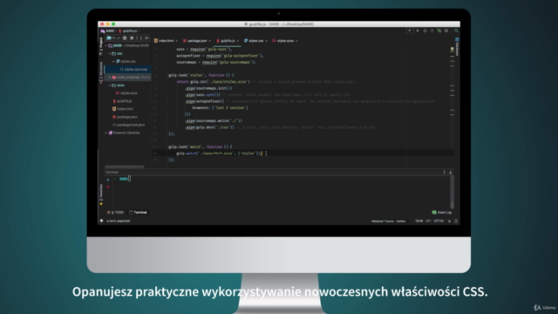Open the Terminal tool window button
This screenshot has height=314, width=558.
pyautogui.click(x=138, y=213)
